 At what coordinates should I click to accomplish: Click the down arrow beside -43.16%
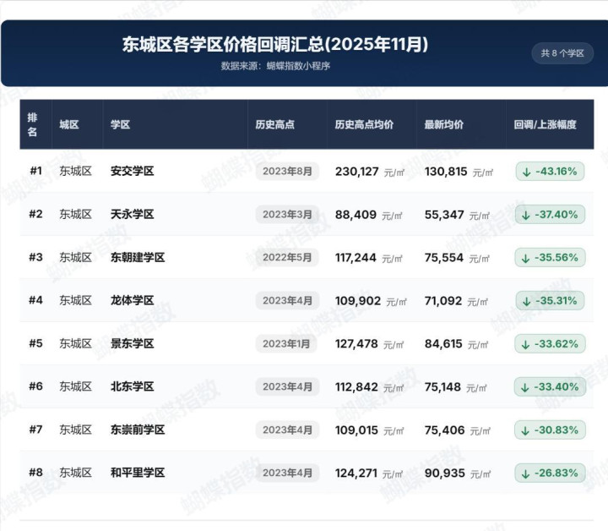point(526,172)
